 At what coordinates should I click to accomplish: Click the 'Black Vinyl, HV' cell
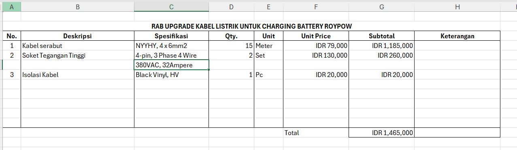click(x=171, y=75)
